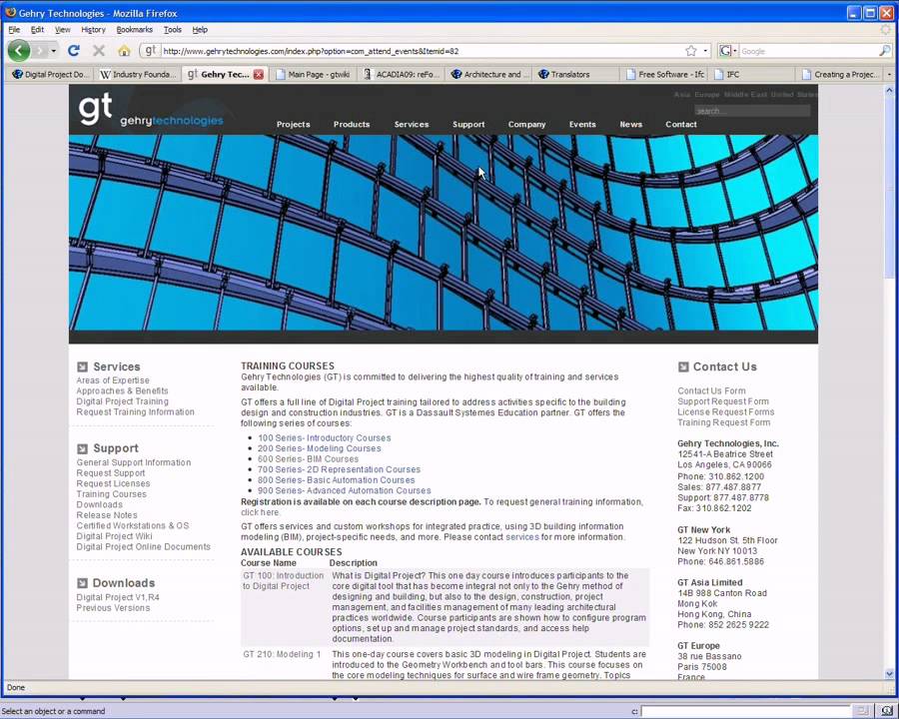The image size is (899, 719).
Task: Close the Gehry Tec... tab with red X
Action: click(259, 74)
